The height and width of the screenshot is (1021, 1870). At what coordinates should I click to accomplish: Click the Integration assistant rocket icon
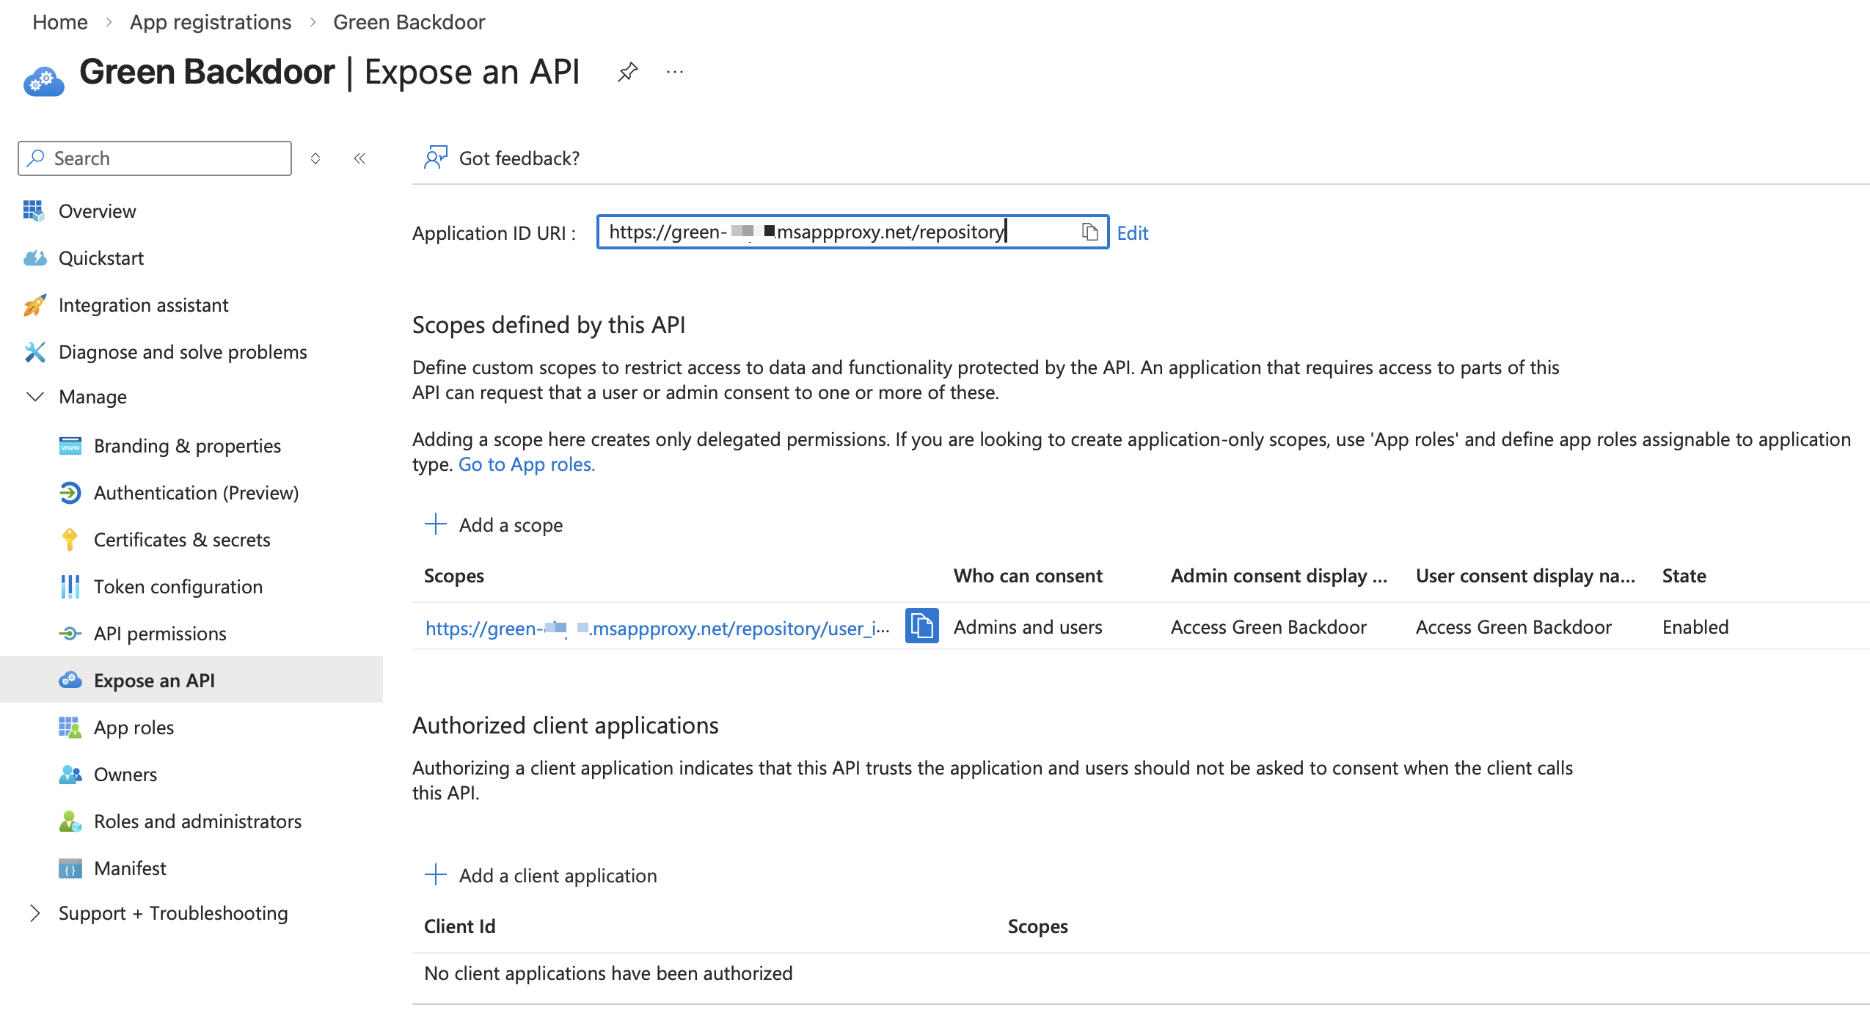(x=34, y=305)
